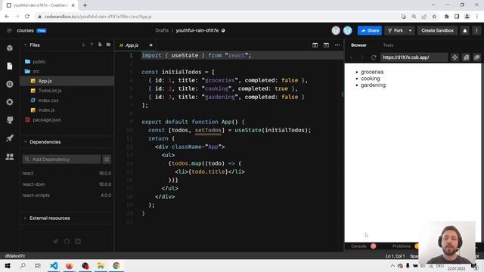This screenshot has height=272, width=484.
Task: Open the editor three-dot more options
Action: [337, 45]
